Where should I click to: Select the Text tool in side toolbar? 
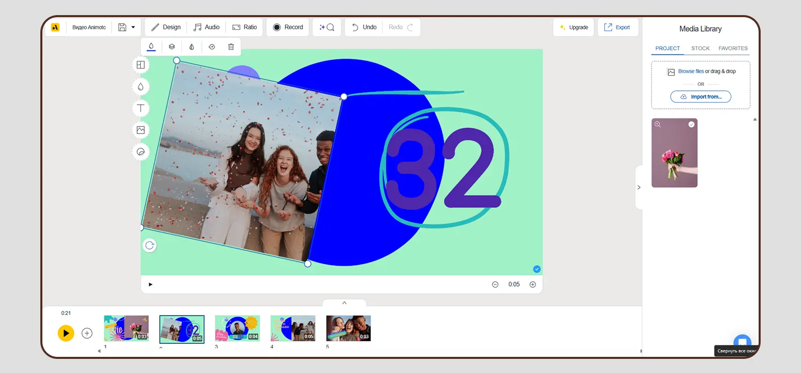pyautogui.click(x=141, y=108)
